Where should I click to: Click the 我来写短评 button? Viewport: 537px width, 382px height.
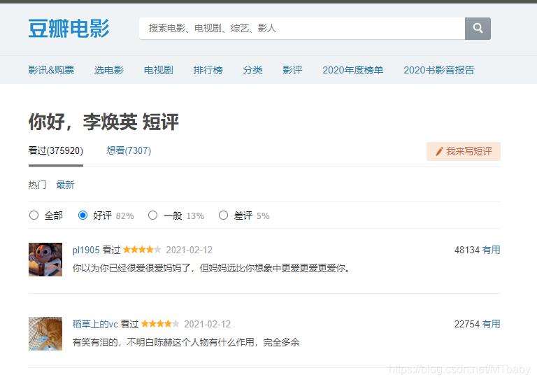(464, 151)
